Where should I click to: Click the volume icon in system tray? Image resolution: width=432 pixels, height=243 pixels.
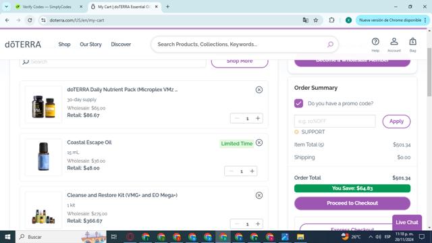point(379,237)
